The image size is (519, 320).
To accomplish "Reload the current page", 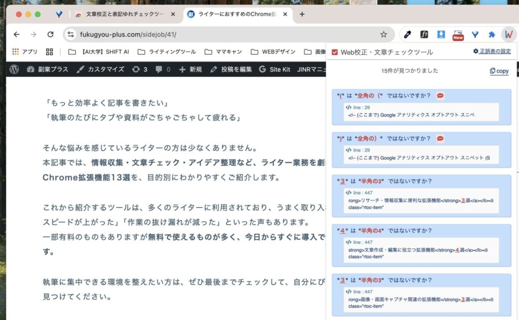I will click(x=50, y=34).
